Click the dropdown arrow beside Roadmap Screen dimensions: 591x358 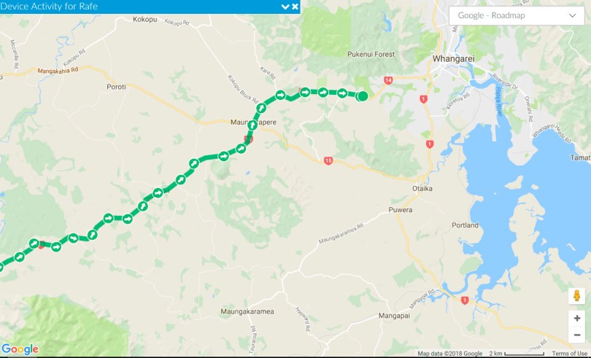[572, 15]
